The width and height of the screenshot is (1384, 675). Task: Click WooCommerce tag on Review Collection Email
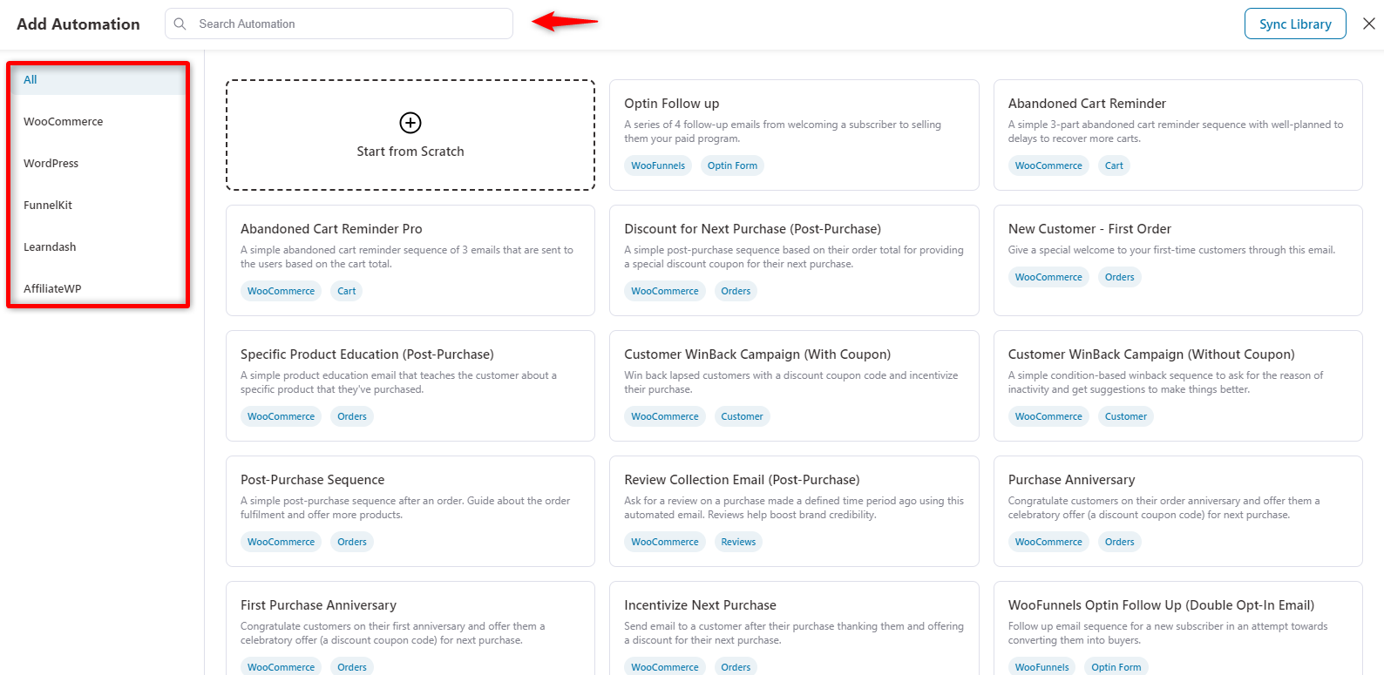665,542
